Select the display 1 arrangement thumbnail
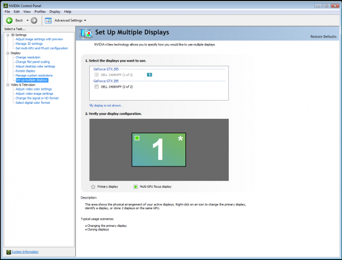The height and width of the screenshot is (260, 342). pyautogui.click(x=159, y=150)
